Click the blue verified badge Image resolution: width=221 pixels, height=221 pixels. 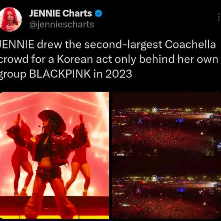pos(98,13)
